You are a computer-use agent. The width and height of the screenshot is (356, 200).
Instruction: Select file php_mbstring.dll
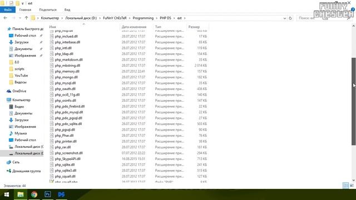tap(67, 66)
